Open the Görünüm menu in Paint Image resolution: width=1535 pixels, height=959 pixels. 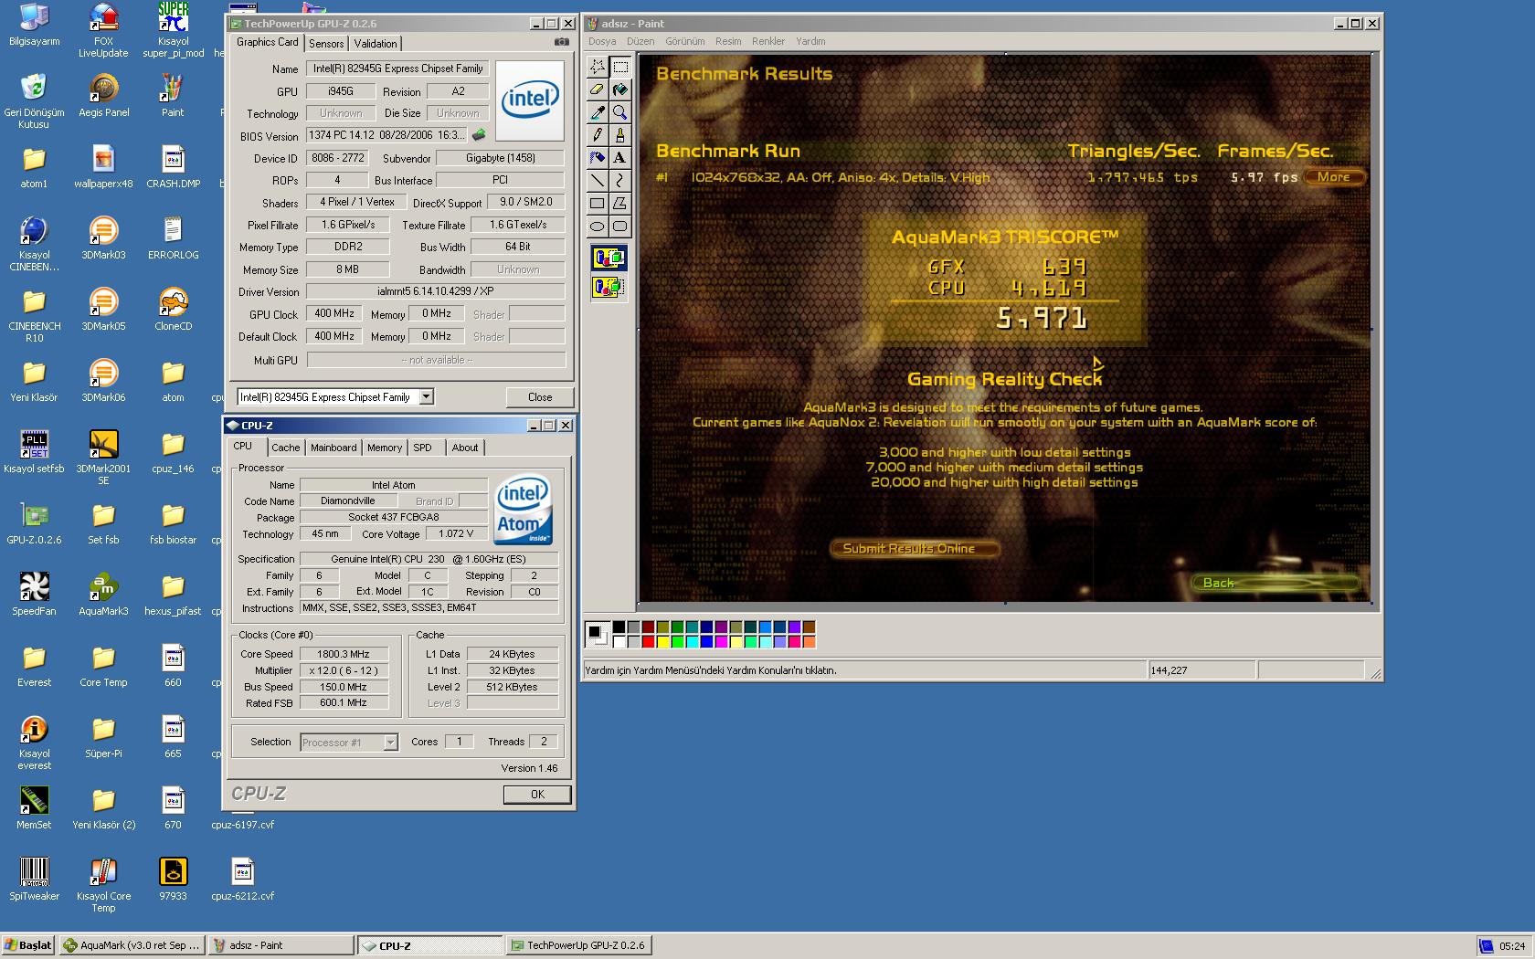click(x=685, y=41)
